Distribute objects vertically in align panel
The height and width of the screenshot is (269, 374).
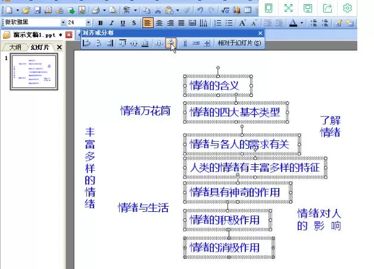[171, 43]
